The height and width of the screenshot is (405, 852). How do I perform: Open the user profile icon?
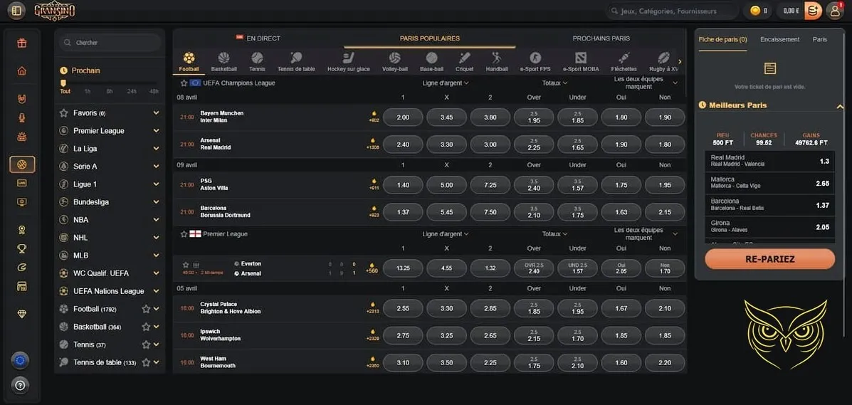(x=835, y=11)
